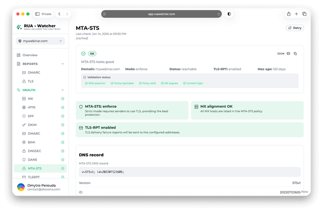Image resolution: width=323 pixels, height=212 pixels.
Task: Collapse the REPORTS section chevron
Action: pyautogui.click(x=63, y=64)
